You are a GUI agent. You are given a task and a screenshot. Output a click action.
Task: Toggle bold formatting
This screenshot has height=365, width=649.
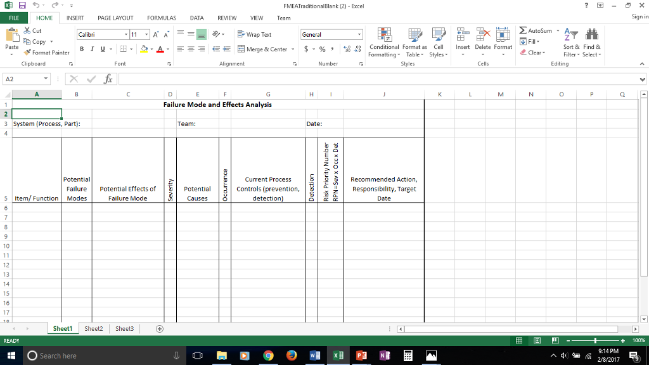81,48
